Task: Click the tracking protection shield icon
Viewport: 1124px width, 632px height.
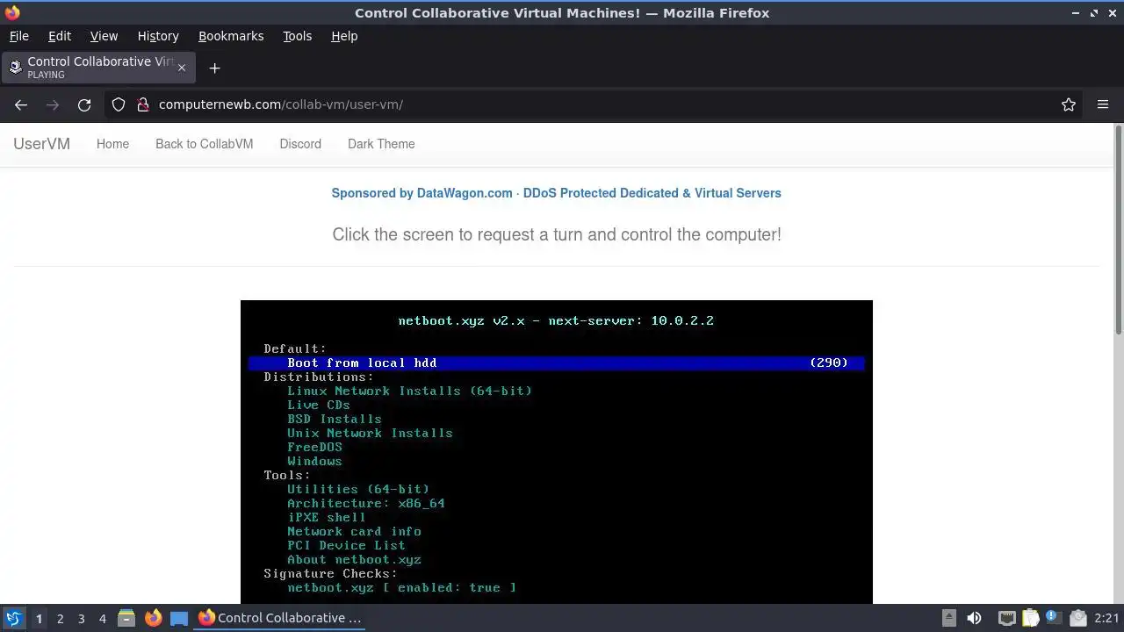Action: [x=119, y=104]
